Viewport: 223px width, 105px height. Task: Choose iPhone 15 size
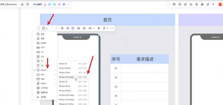pyautogui.click(x=73, y=64)
